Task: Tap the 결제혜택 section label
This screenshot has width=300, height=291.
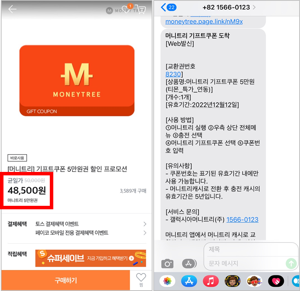Action: point(17,224)
